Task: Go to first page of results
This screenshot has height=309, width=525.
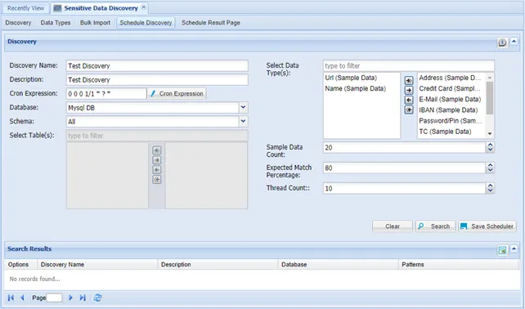Action: coord(11,298)
